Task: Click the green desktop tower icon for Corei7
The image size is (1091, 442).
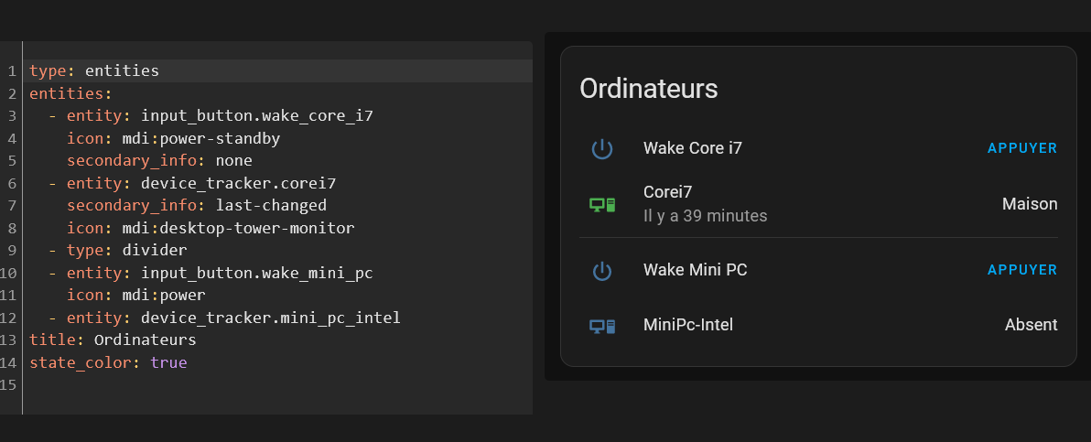Action: point(602,205)
